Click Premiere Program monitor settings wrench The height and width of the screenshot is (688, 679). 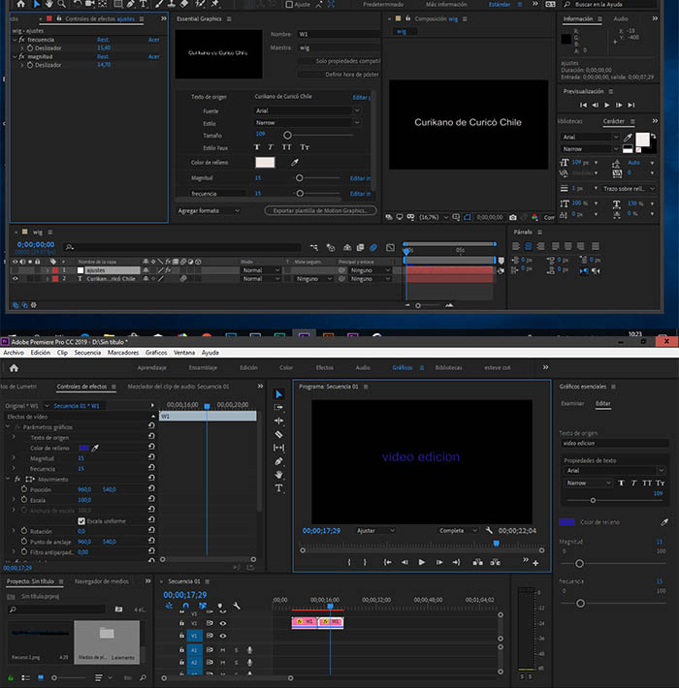(489, 530)
